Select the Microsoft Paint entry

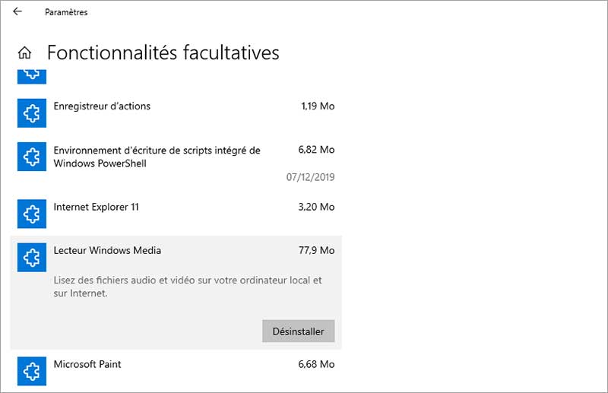click(87, 364)
